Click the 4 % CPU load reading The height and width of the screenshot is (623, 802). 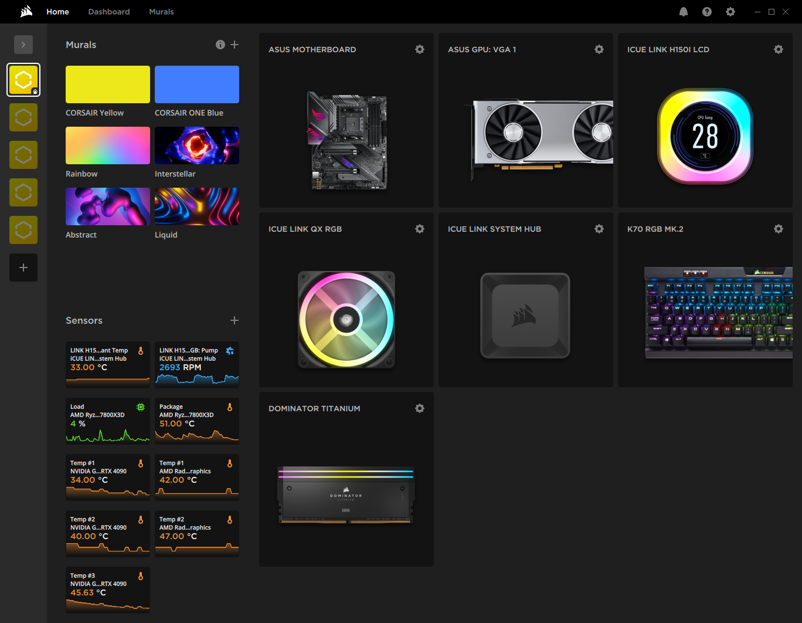78,424
